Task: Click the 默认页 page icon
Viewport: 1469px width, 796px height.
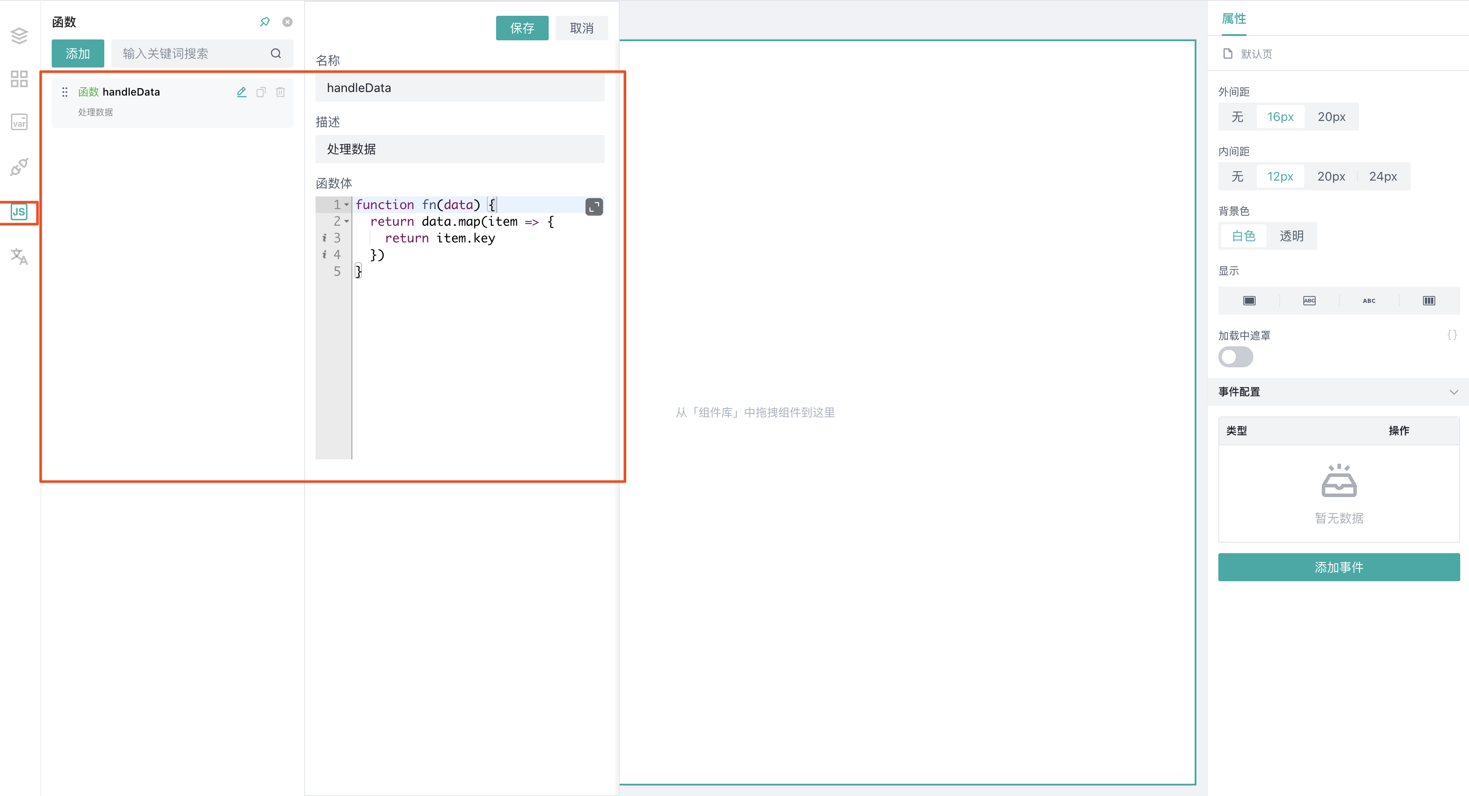Action: point(1227,53)
